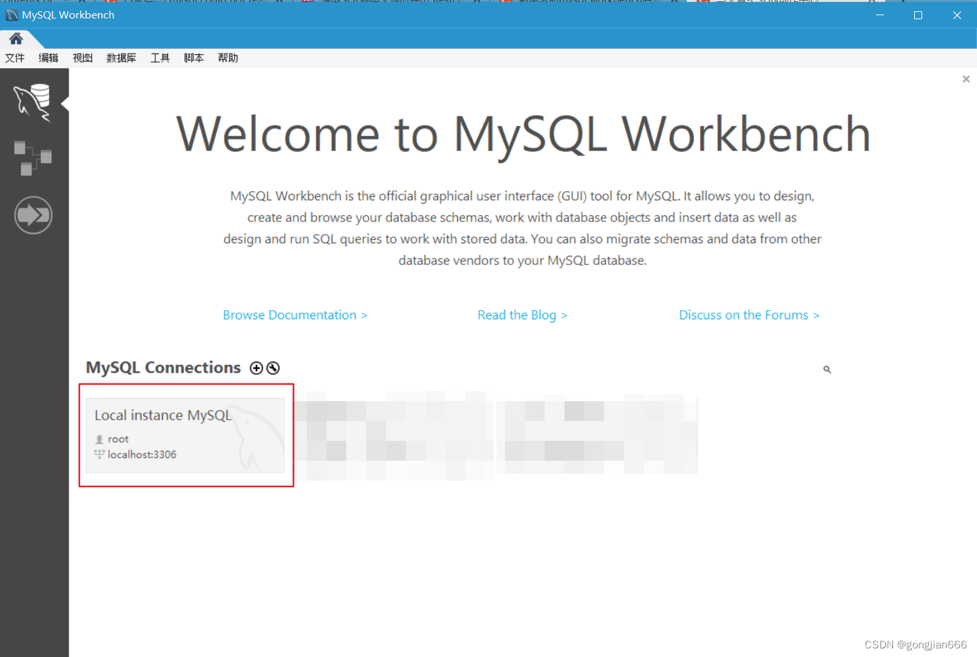Open the Local instance MySQL connection tile
This screenshot has height=657, width=977.
tap(185, 435)
